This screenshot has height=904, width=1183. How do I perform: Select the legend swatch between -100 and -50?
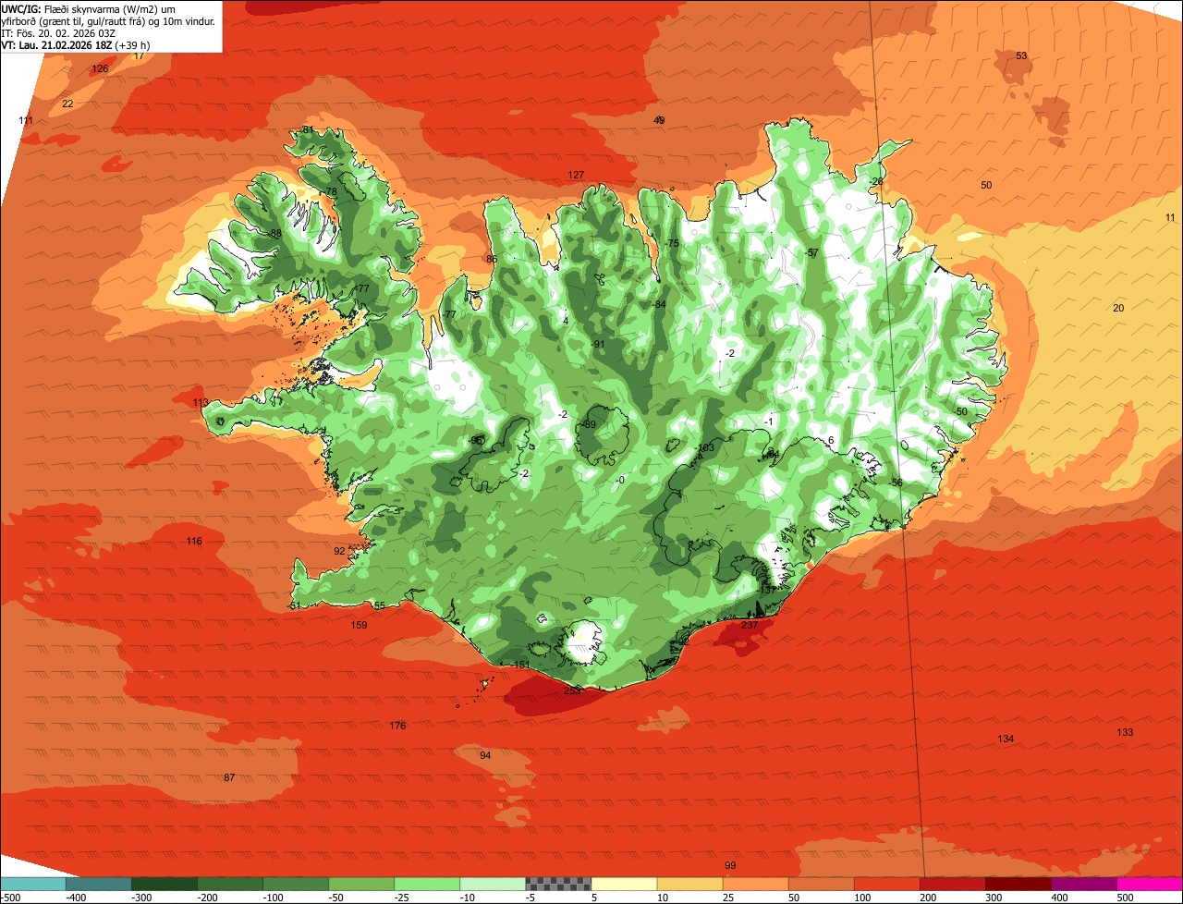(296, 885)
